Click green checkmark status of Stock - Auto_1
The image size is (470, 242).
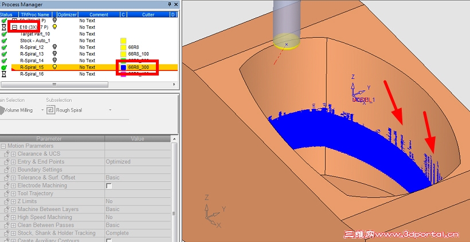(x=4, y=41)
